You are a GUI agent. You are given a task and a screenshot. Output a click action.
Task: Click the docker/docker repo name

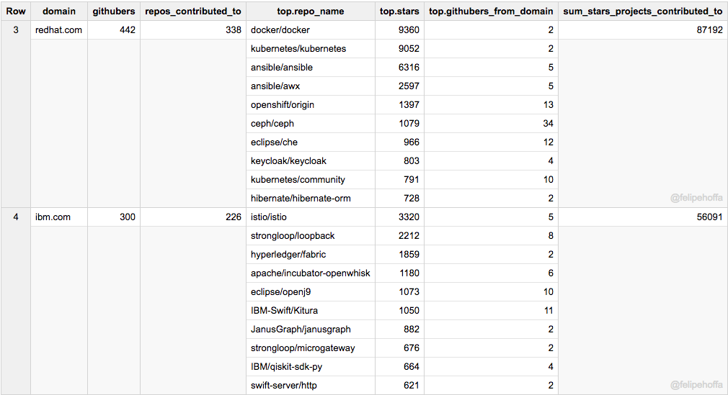pos(280,30)
